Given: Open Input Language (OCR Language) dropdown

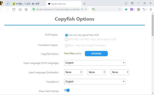Looking at the screenshot, I should [x=95, y=63].
